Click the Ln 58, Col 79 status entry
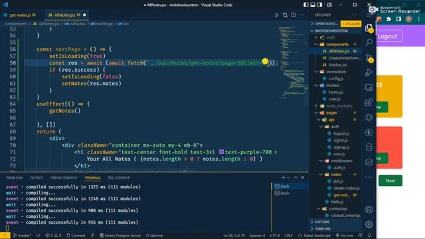Image resolution: width=425 pixels, height=239 pixels. (x=234, y=236)
